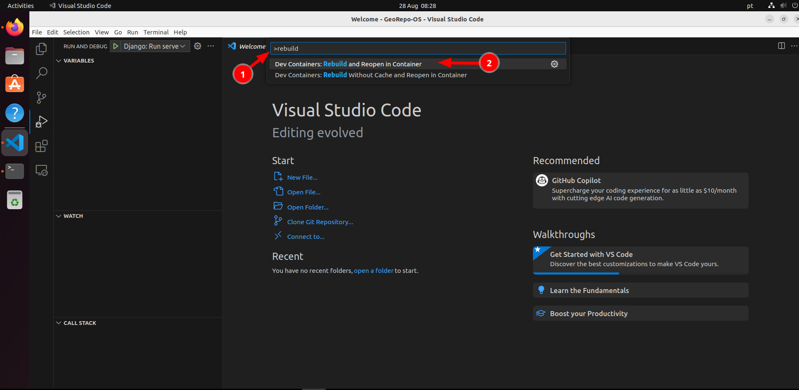Open the Edit menu
Image resolution: width=799 pixels, height=390 pixels.
tap(52, 32)
